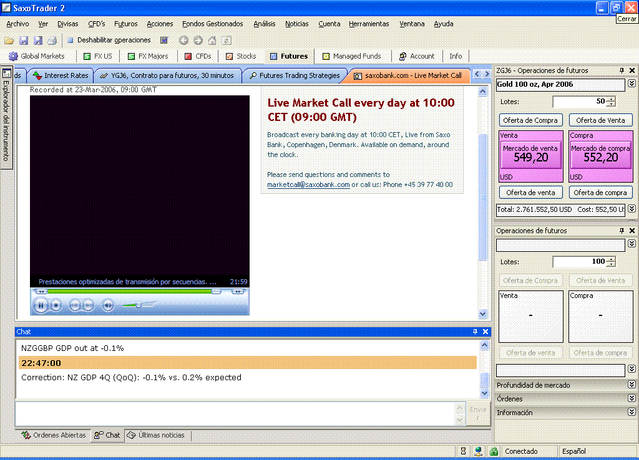The image size is (639, 460).
Task: Open the Account workspace tab
Action: 417,56
